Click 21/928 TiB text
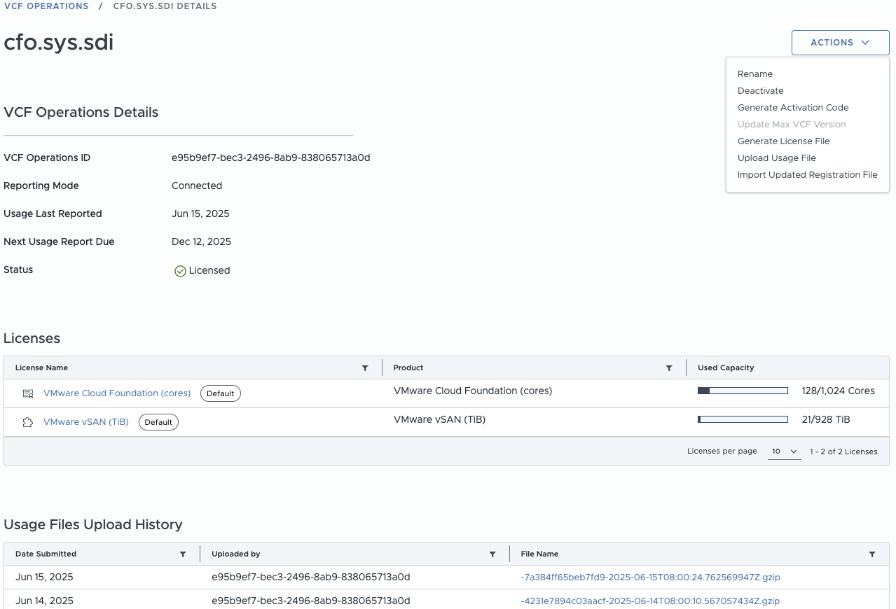This screenshot has height=609, width=896. pyautogui.click(x=826, y=419)
